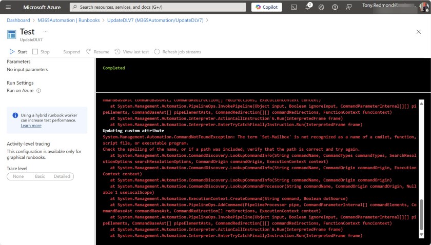Screen dimensions: 431x245
Task: Click the Microsoft Azure home label
Action: point(42,7)
